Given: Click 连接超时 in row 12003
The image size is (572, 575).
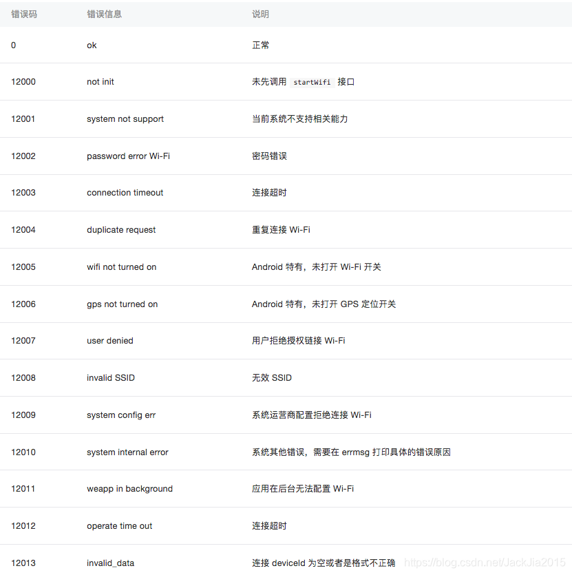Looking at the screenshot, I should pos(269,193).
